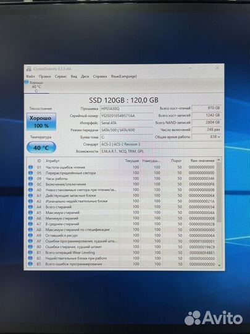This screenshot has height=334, width=250.
Task: Click the Серийный номер value field
Action: click(x=127, y=116)
